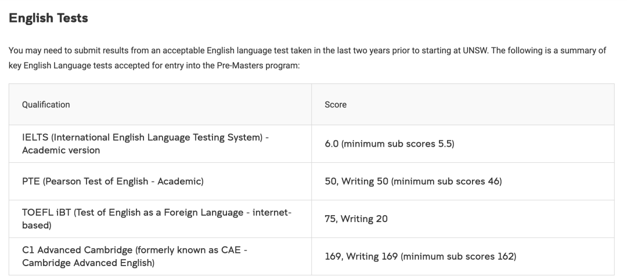
Task: Click the TOEFL score of 75
Action: tap(330, 219)
